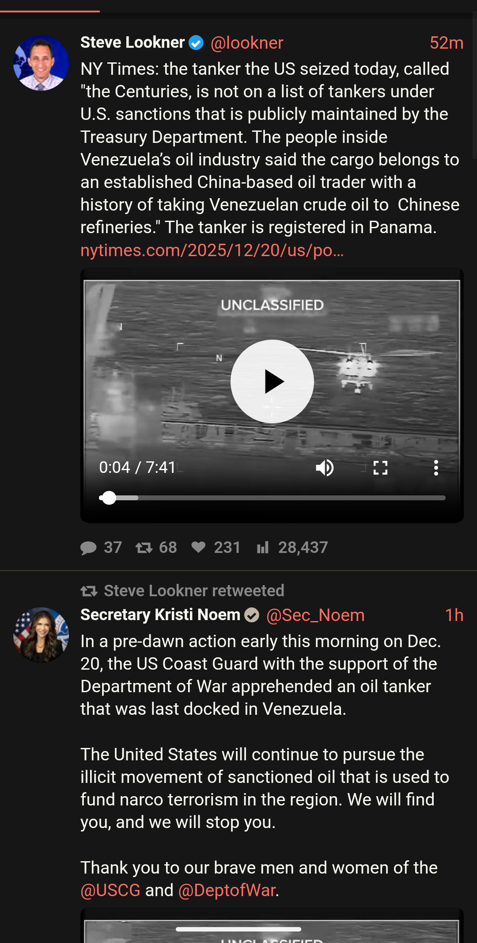Open Steve Lookner's profile picture
Screen dimensions: 477x943
click(x=41, y=63)
